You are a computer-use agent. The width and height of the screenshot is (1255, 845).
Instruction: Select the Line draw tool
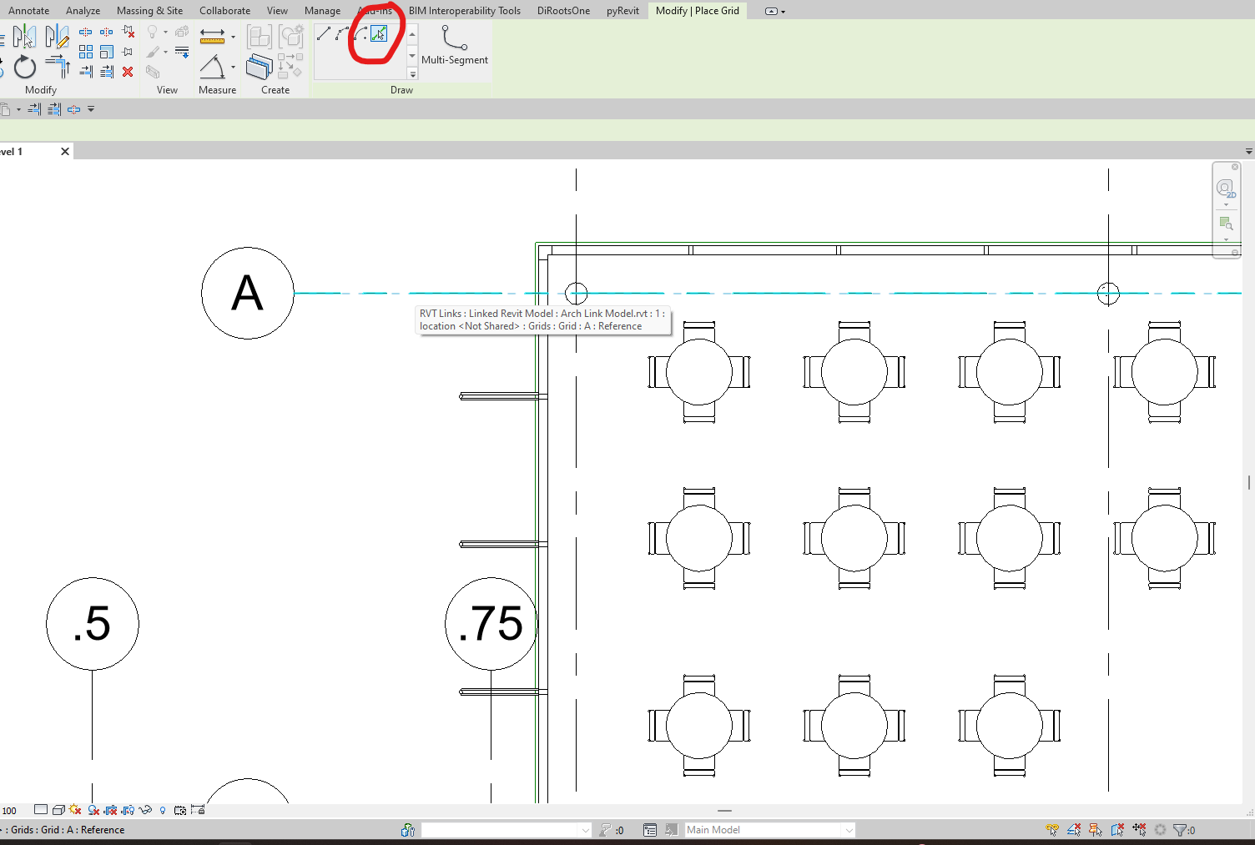(x=324, y=33)
